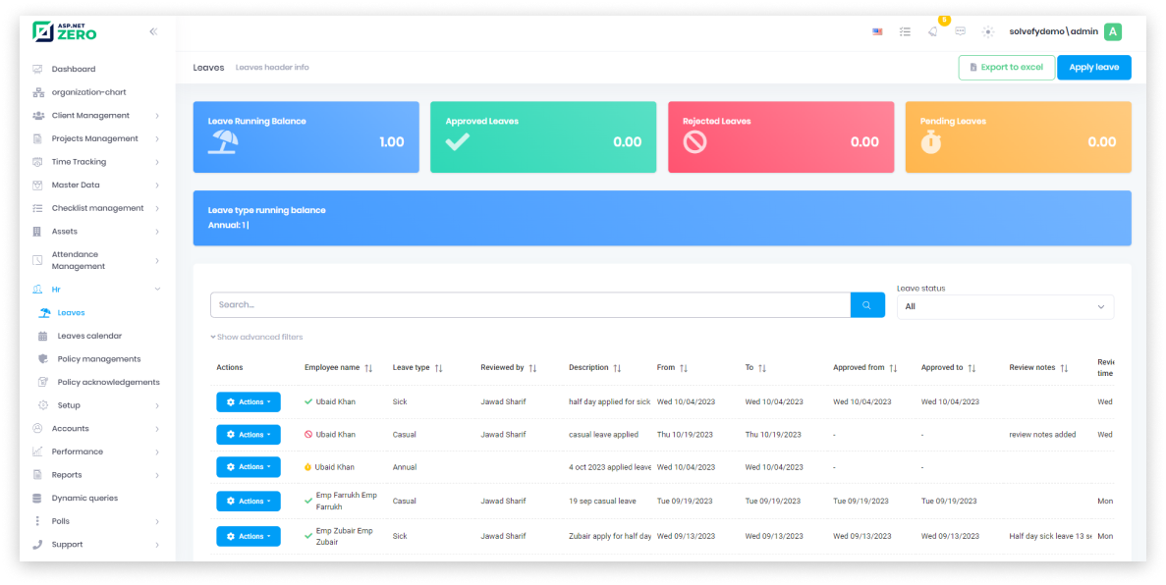The width and height of the screenshot is (1166, 585).
Task: Open the chat messages icon
Action: click(x=960, y=31)
